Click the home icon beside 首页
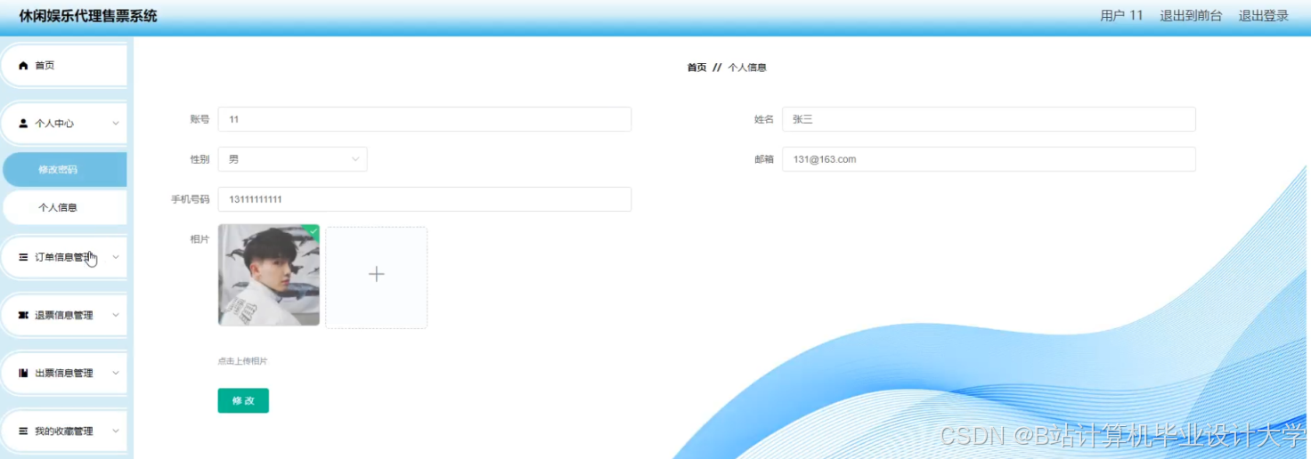This screenshot has width=1311, height=459. point(23,66)
